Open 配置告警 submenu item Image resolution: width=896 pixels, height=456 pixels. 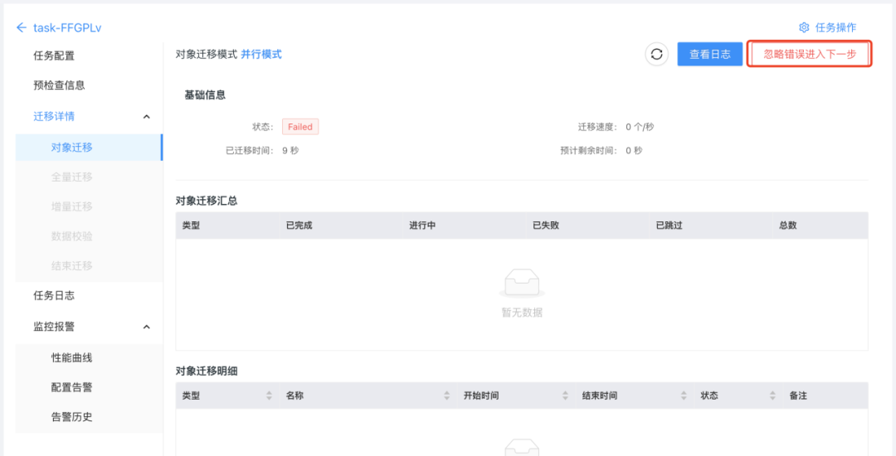pos(72,387)
